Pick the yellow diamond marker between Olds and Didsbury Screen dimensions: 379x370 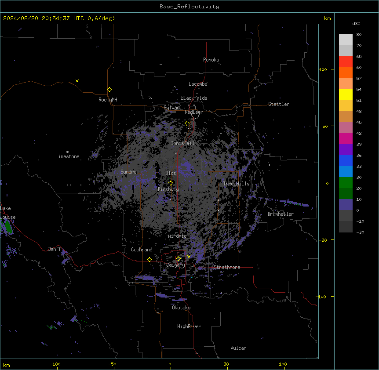pos(171,183)
